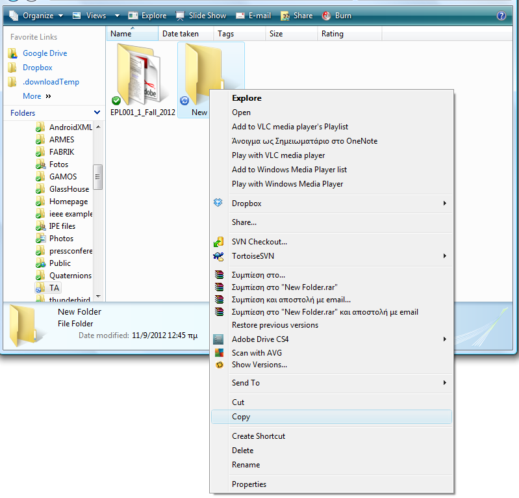
Task: Click the Fotos folder icon in tree
Action: [41, 164]
